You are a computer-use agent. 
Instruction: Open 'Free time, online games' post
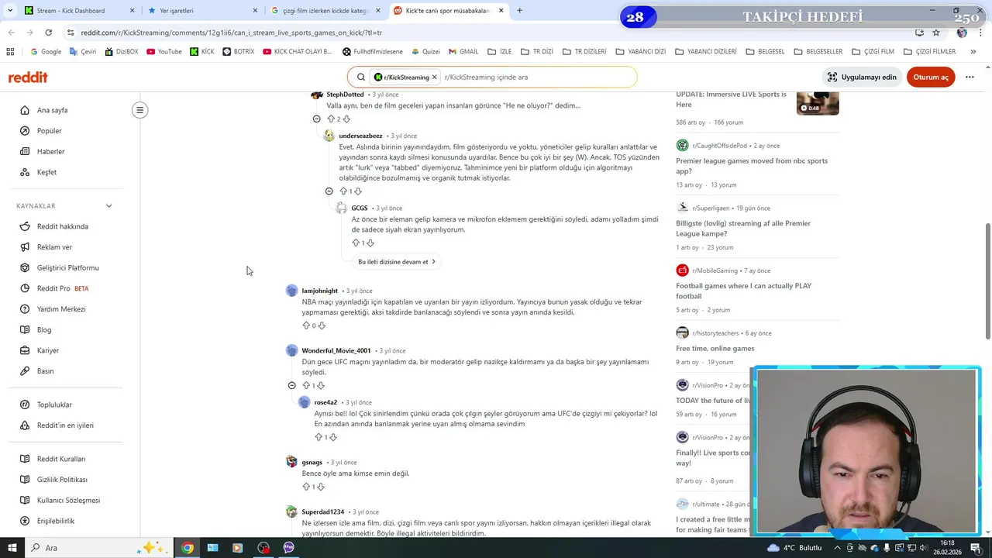tap(715, 349)
